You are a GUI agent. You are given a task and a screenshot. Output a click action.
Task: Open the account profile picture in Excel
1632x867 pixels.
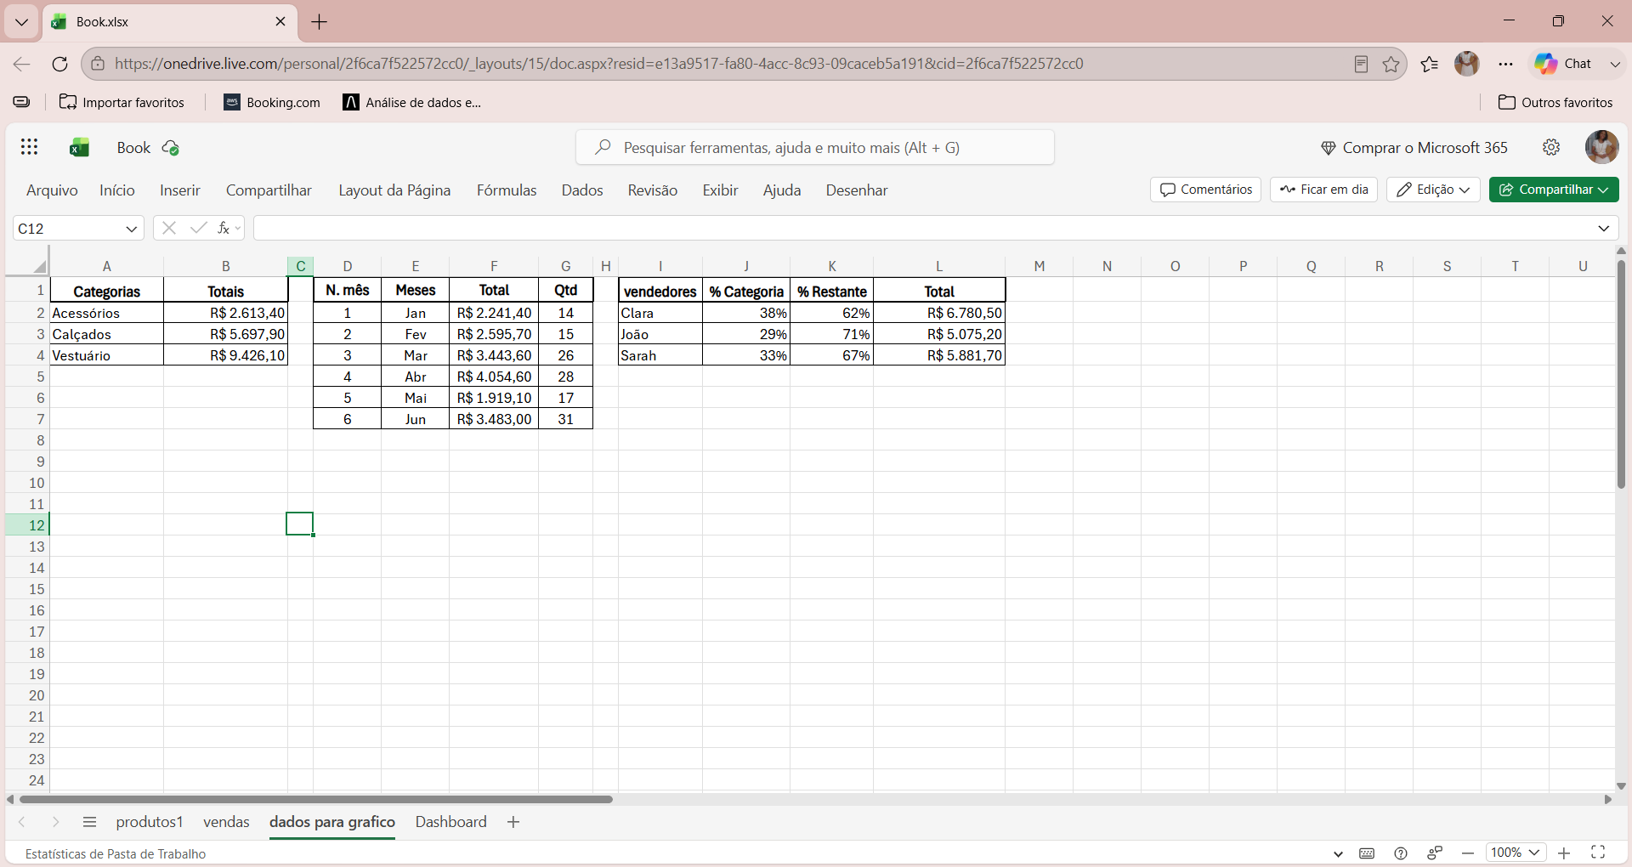click(1601, 147)
